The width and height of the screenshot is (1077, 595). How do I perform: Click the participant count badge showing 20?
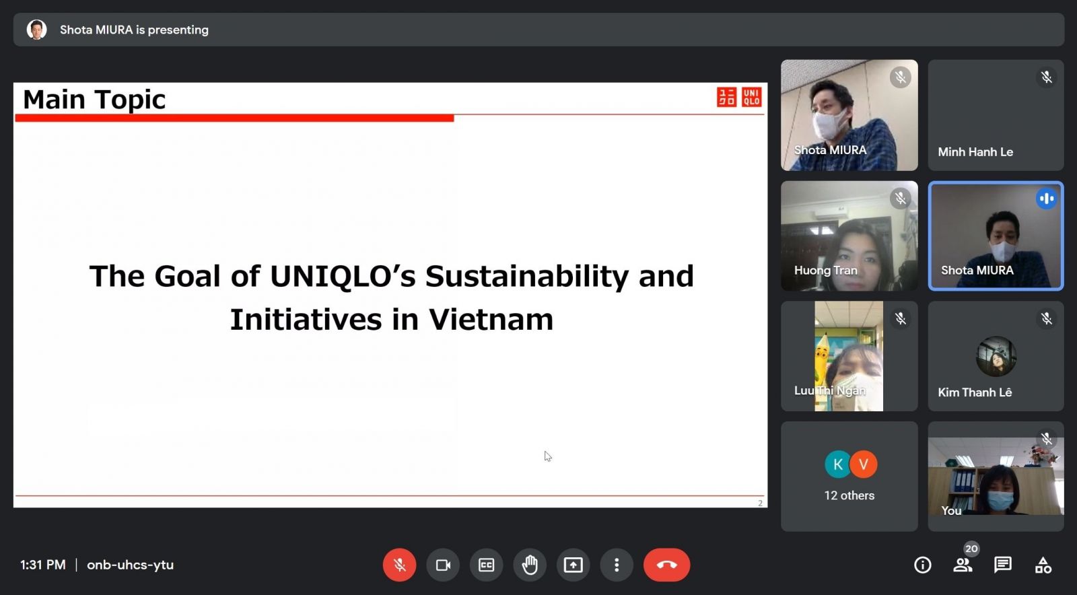pyautogui.click(x=971, y=549)
